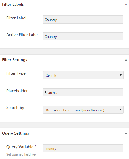Image resolution: width=129 pixels, height=159 pixels.
Task: Click the 'Set queried field key' hint text
Action: point(22,154)
